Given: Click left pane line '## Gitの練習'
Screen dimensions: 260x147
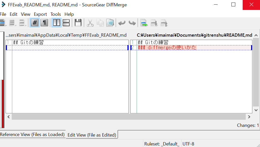Looking at the screenshot, I should pyautogui.click(x=28, y=43).
